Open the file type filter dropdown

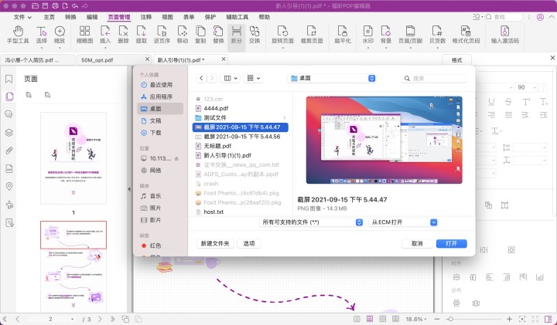(x=312, y=222)
